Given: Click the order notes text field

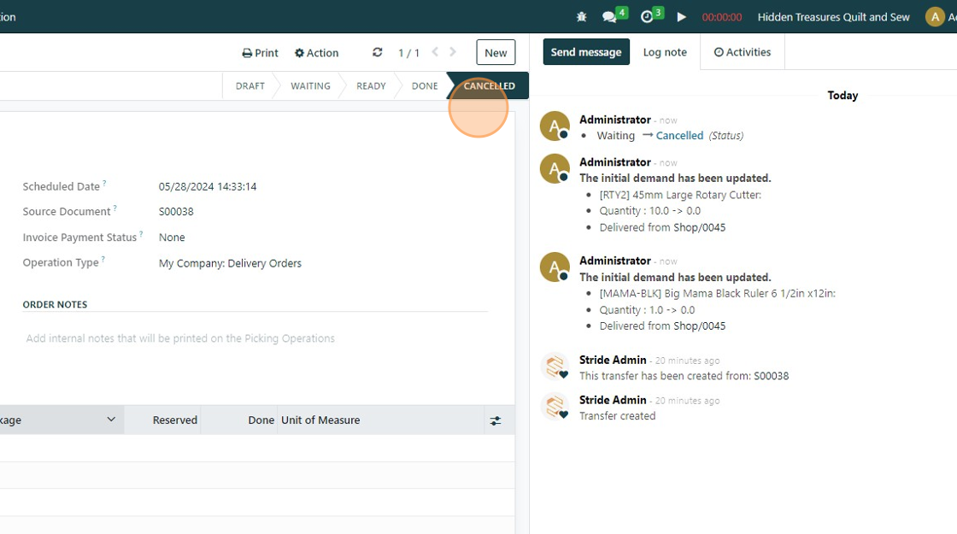Looking at the screenshot, I should (x=255, y=338).
